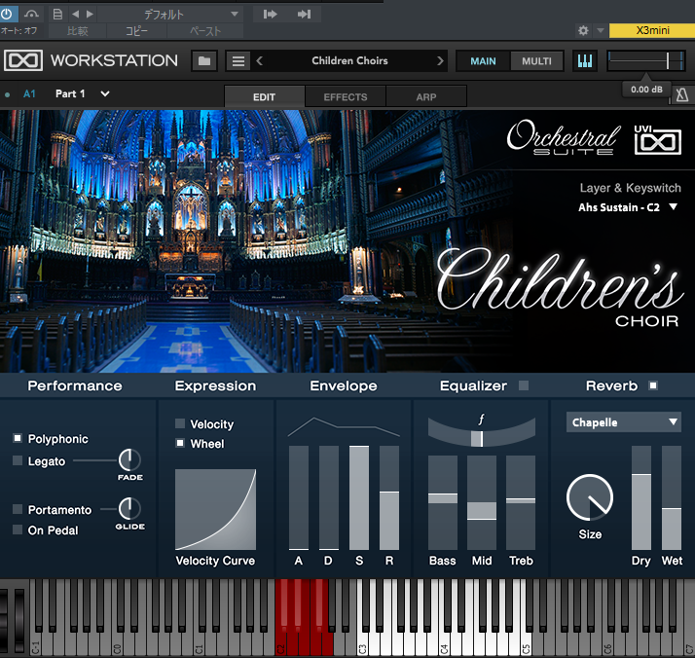Adjust the envelope Sustain S slider
The width and height of the screenshot is (695, 658).
[359, 497]
